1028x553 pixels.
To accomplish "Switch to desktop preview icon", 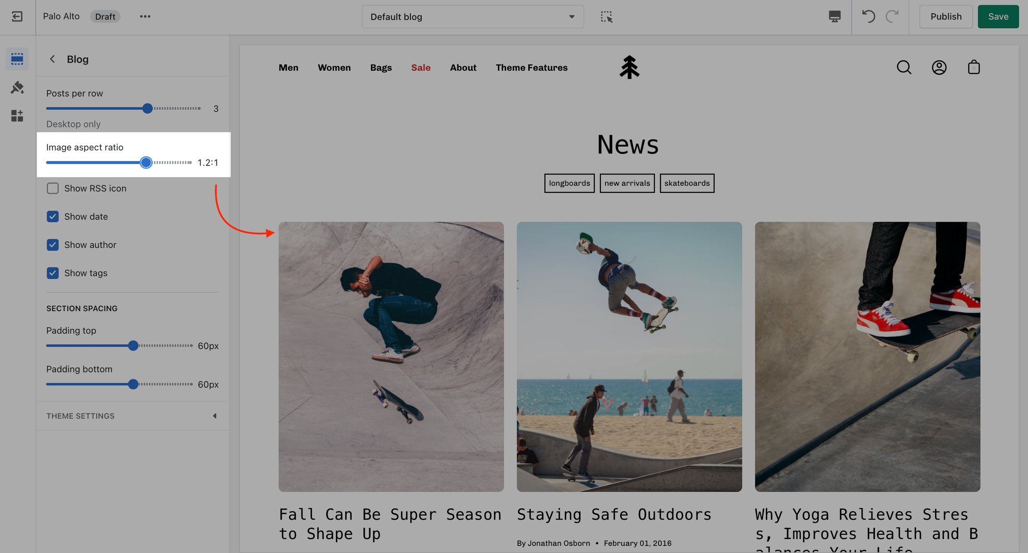I will pos(834,17).
